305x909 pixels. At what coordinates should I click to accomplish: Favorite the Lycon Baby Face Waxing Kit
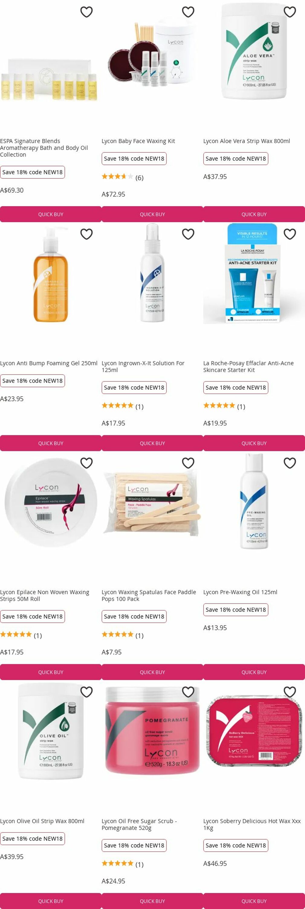point(188,12)
